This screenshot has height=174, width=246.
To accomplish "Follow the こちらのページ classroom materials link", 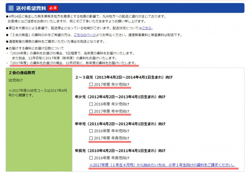I will 85,35.
